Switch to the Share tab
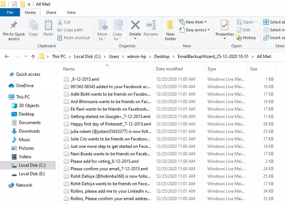 (x=51, y=12)
